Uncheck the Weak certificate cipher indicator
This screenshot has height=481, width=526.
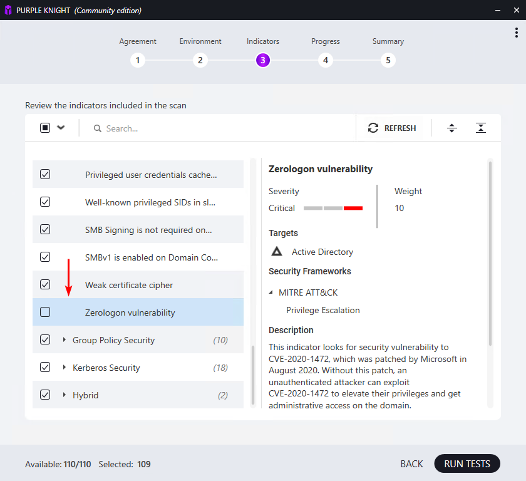tap(45, 284)
